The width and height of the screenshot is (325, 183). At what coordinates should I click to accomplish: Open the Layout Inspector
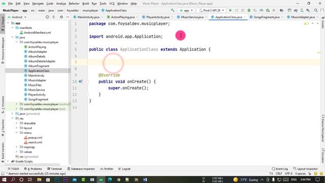(x=306, y=169)
